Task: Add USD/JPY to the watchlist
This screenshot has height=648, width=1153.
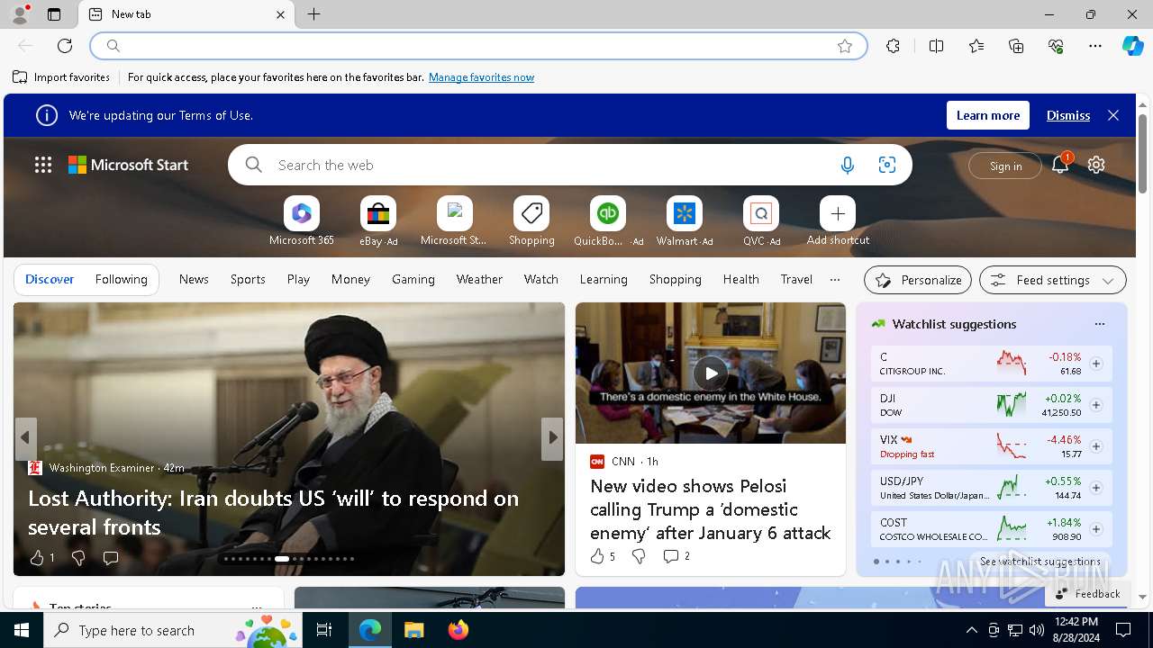Action: coord(1096,488)
